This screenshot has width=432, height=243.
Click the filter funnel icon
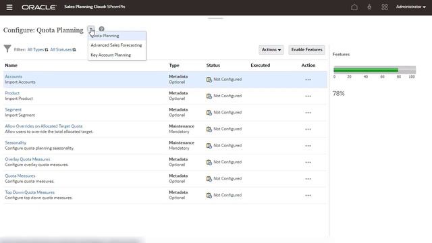pyautogui.click(x=7, y=49)
